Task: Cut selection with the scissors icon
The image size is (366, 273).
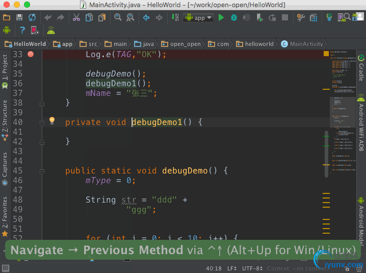Action: 76,17
